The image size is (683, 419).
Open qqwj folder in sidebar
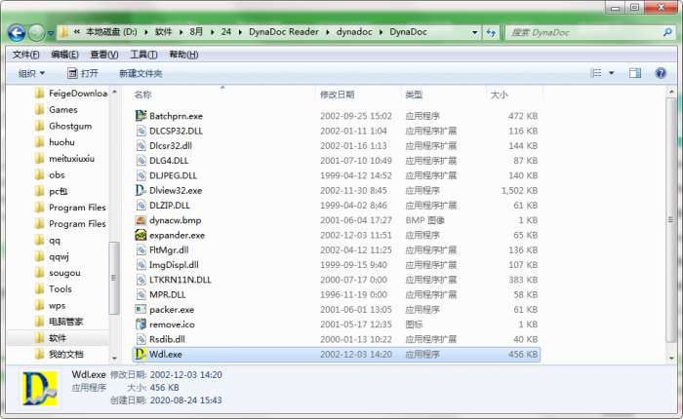point(52,256)
